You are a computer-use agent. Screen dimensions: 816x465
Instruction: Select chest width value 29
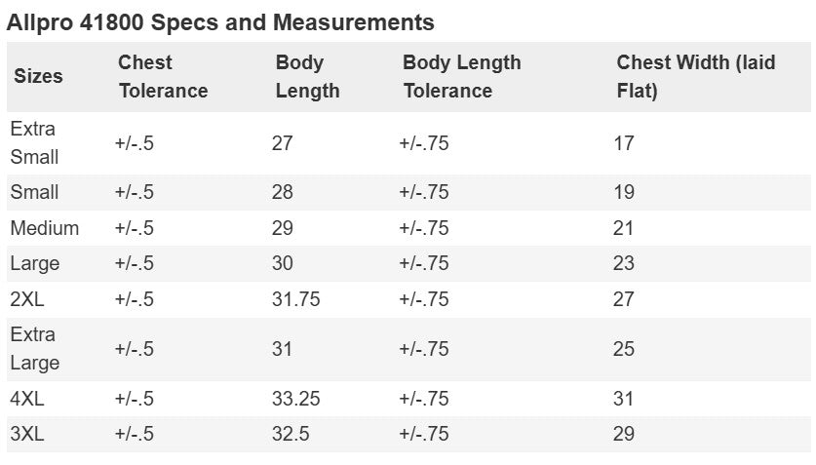click(x=623, y=434)
